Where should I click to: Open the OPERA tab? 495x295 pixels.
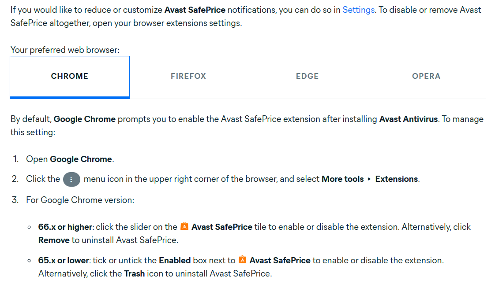[426, 76]
